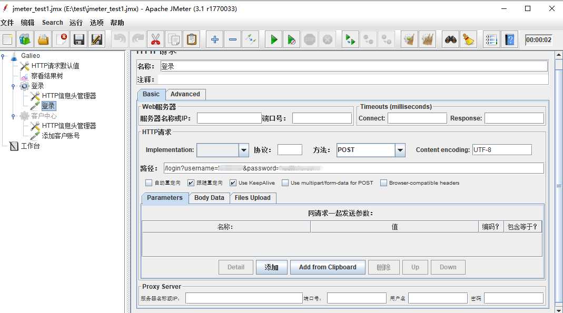The image size is (563, 313).
Task: Click the Save As icon
Action: (x=96, y=39)
